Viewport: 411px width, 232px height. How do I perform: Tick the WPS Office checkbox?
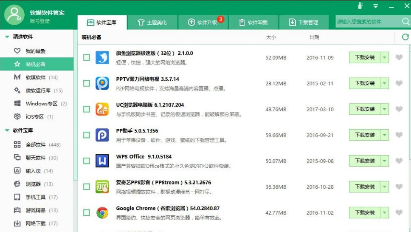click(87, 161)
